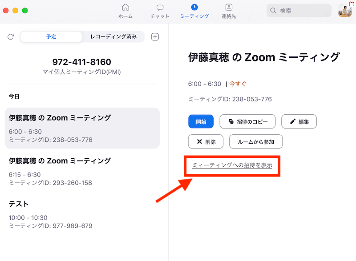
Task: Click the 招待のコピー (Copy Invitation) button
Action: coord(247,121)
